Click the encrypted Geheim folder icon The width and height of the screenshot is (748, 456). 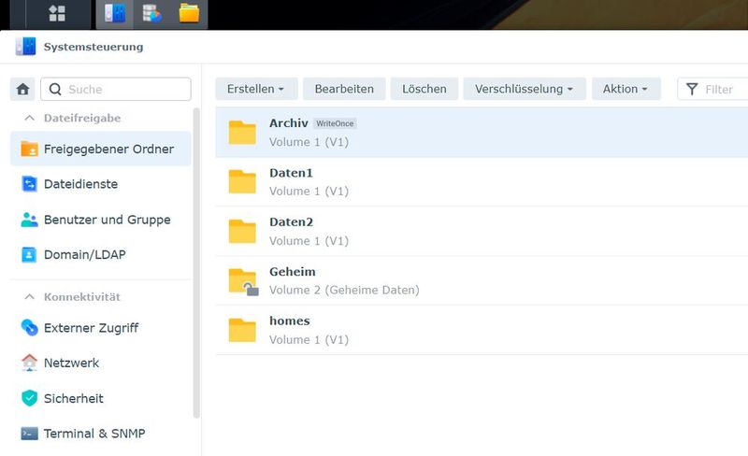(243, 281)
